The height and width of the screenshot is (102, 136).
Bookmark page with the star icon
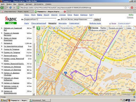pyautogui.click(x=126, y=8)
